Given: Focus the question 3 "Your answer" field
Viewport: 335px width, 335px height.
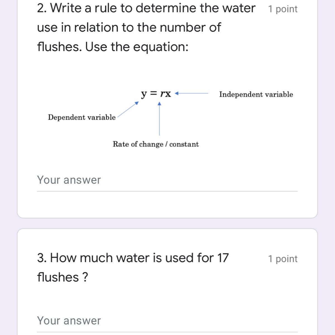Looking at the screenshot, I should point(167,320).
